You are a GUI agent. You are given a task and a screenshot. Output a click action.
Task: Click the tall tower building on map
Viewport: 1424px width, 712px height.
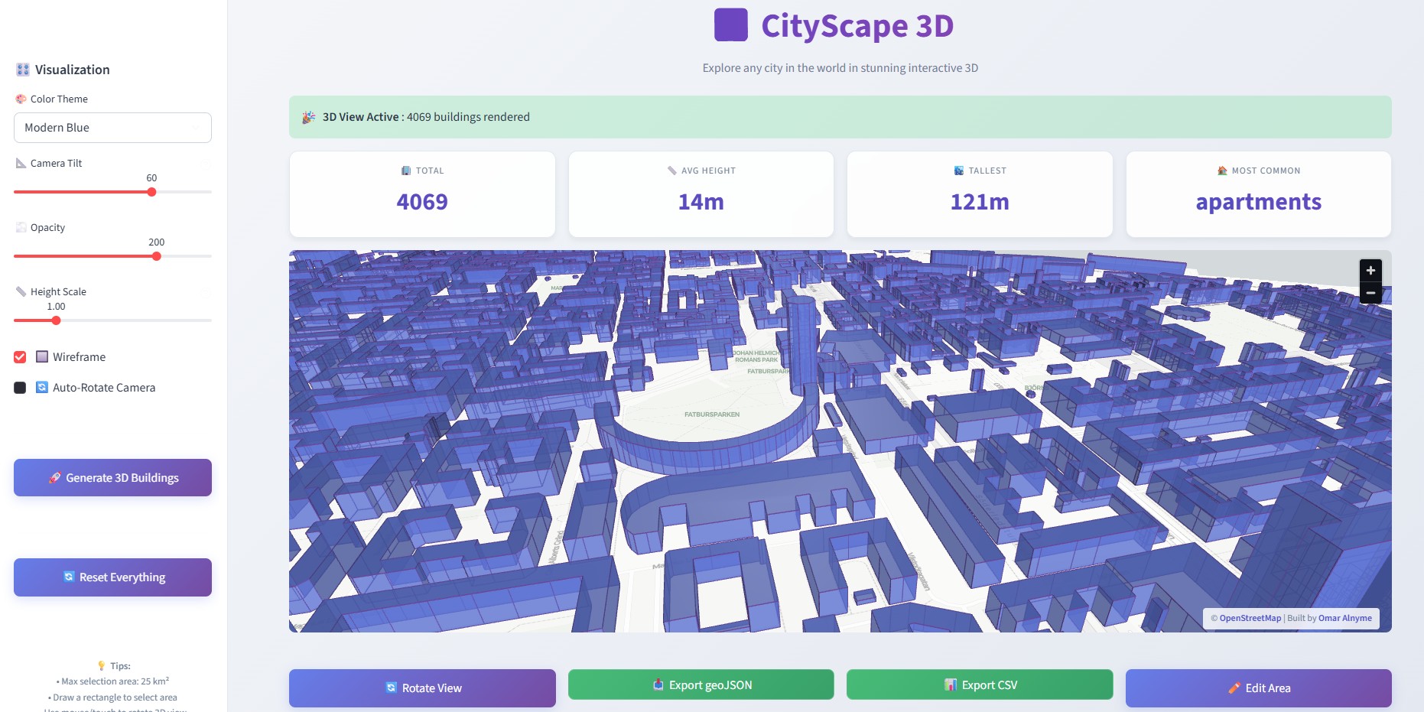pyautogui.click(x=803, y=344)
